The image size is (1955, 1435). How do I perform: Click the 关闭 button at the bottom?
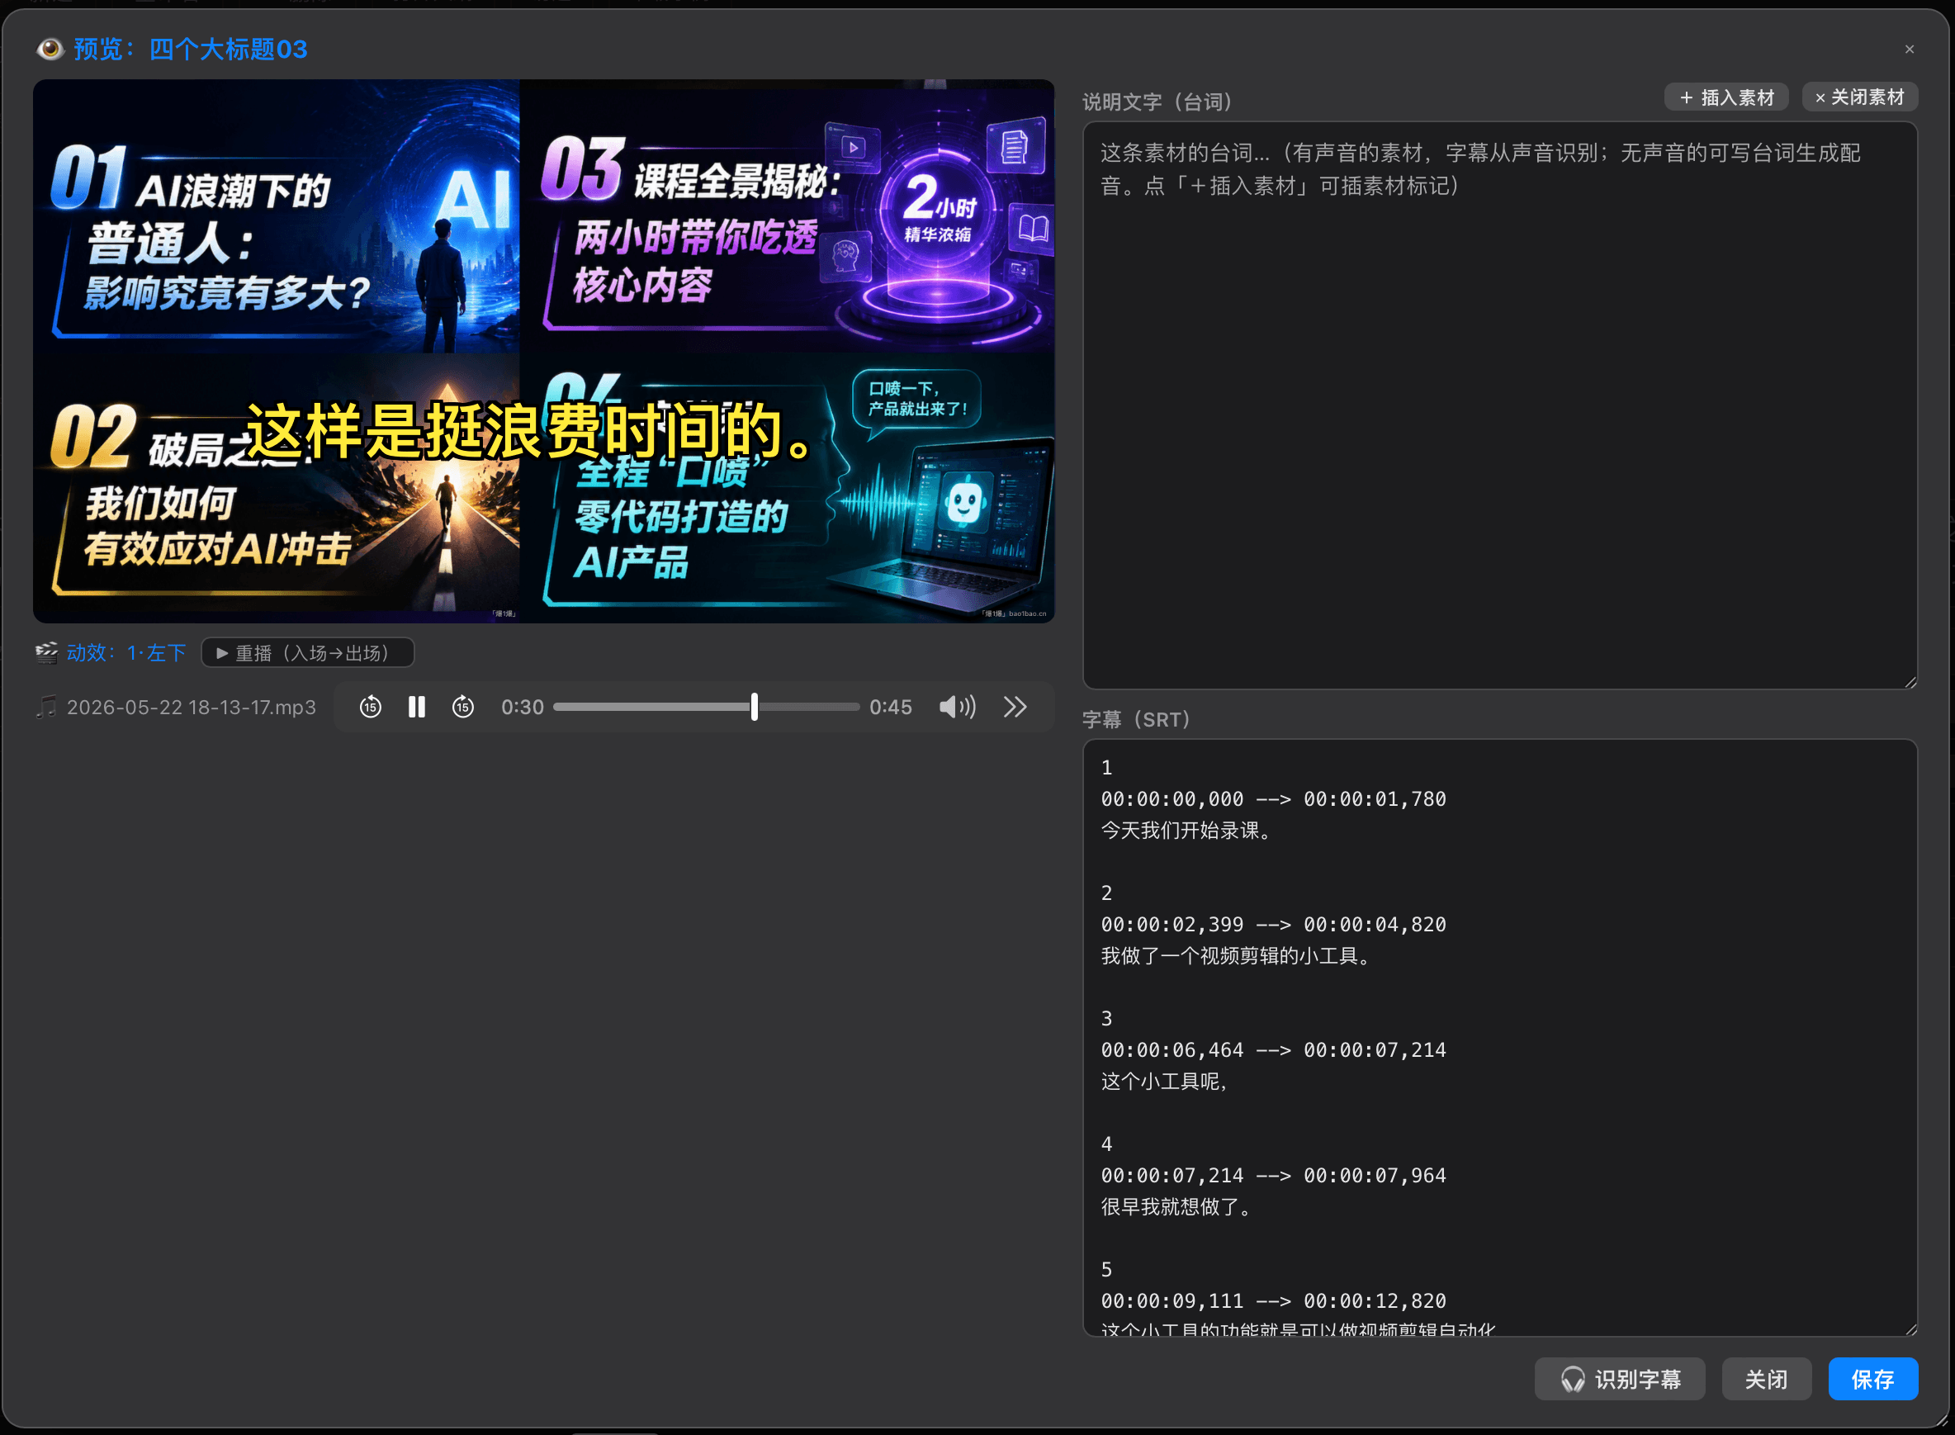pyautogui.click(x=1767, y=1380)
